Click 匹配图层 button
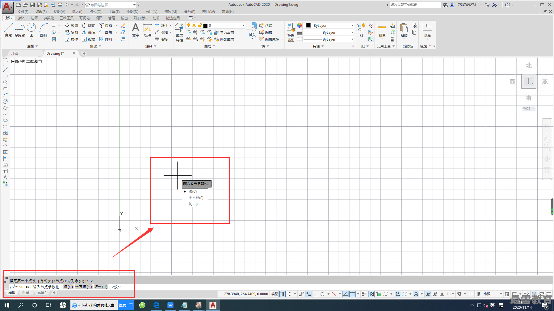 pos(224,39)
